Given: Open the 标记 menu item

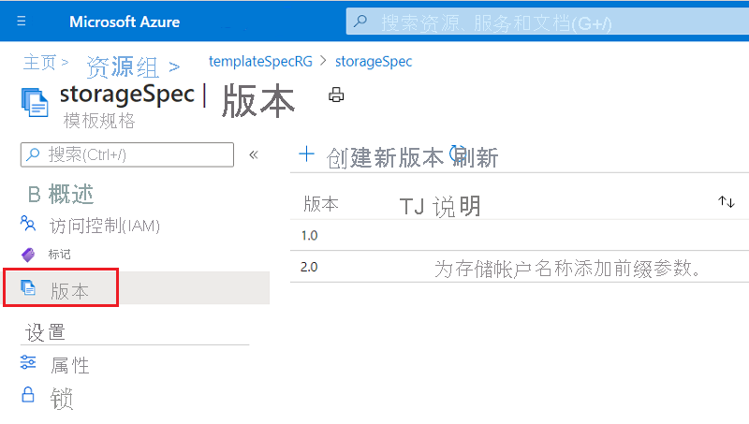Looking at the screenshot, I should [59, 255].
